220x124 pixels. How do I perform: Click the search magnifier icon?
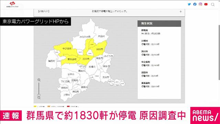[x=213, y=4]
